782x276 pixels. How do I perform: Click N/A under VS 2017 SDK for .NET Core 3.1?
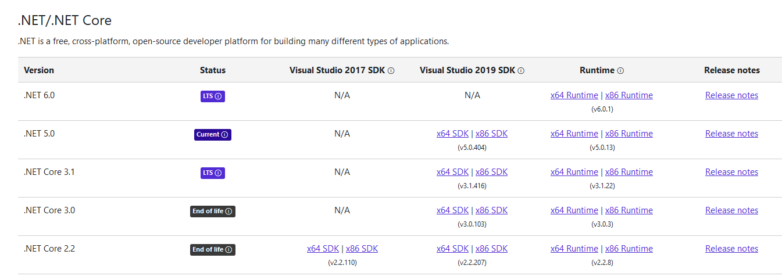coord(342,172)
